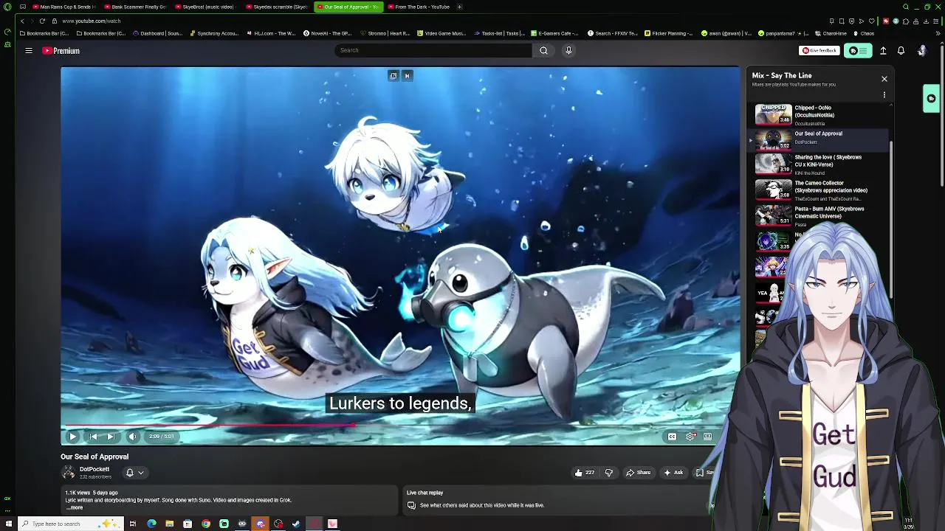Mute the video with the volume icon
The width and height of the screenshot is (945, 531).
132,437
